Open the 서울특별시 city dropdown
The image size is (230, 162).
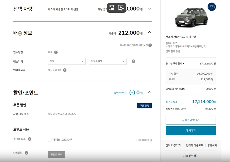tap(108, 61)
